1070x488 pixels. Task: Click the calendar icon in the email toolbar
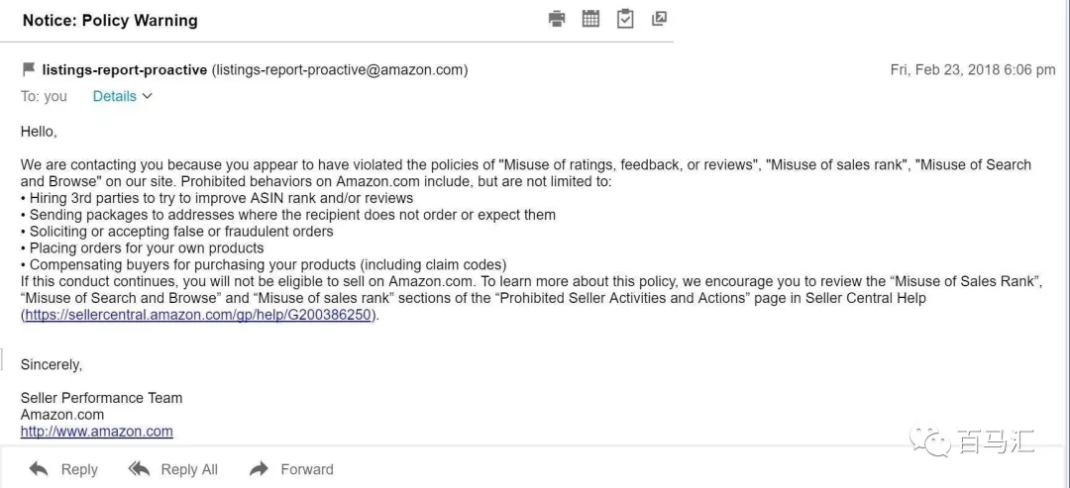click(590, 19)
